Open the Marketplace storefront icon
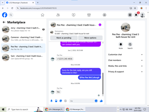Image resolution: width=149 pixels, height=112 pixels. click(89, 15)
